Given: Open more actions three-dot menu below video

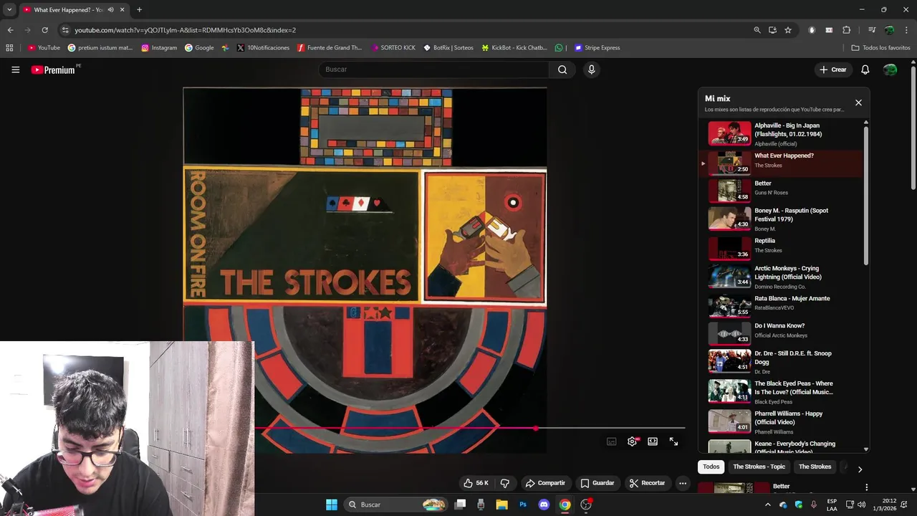Looking at the screenshot, I should tap(683, 483).
